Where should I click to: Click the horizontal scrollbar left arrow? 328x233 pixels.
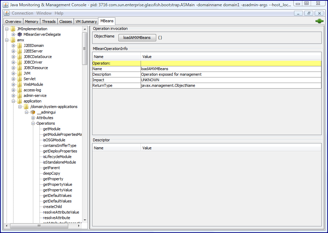(7, 226)
